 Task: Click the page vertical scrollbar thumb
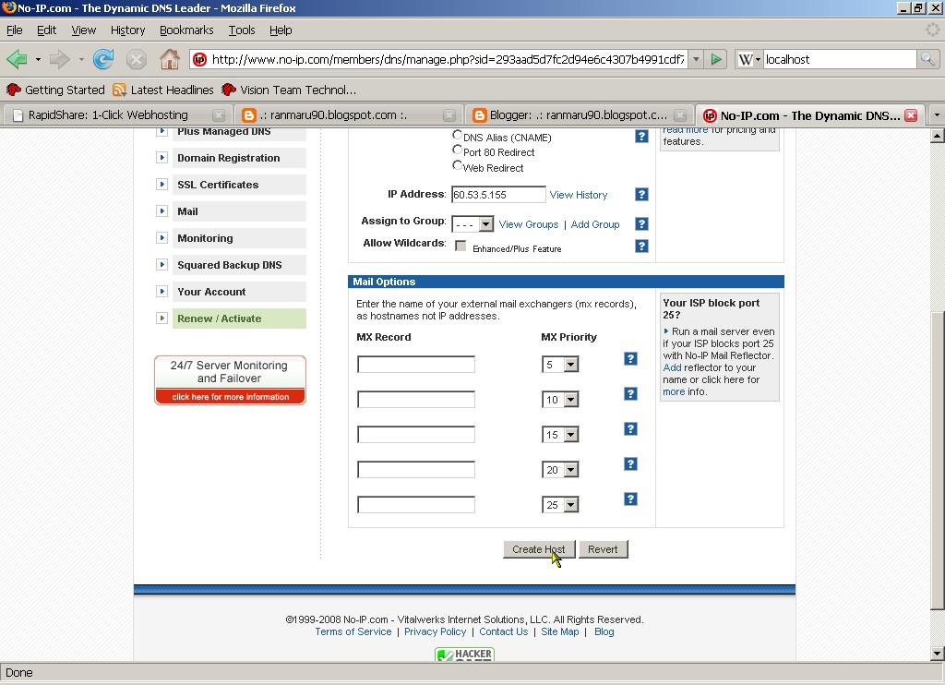[937, 460]
